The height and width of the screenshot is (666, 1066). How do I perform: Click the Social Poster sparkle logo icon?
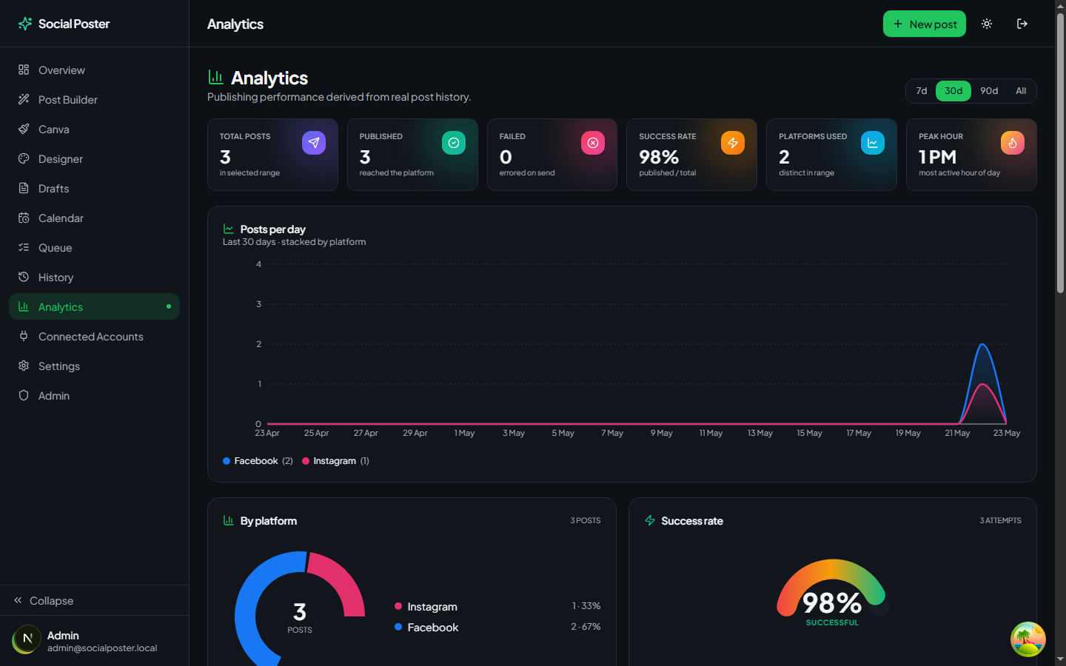(25, 24)
